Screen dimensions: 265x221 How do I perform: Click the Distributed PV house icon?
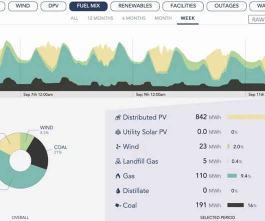point(118,117)
